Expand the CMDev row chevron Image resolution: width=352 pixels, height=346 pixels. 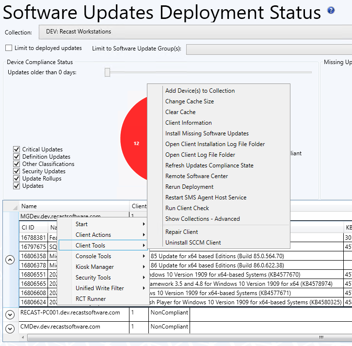(x=10, y=329)
